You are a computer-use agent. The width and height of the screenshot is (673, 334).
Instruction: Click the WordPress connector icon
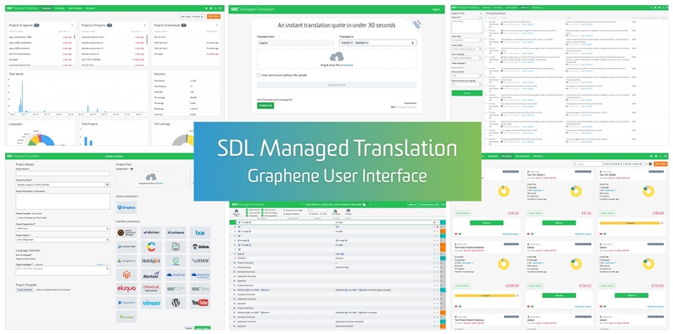[x=176, y=303]
